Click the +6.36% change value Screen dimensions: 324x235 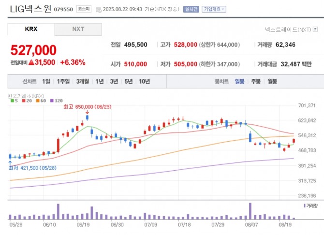(73, 62)
